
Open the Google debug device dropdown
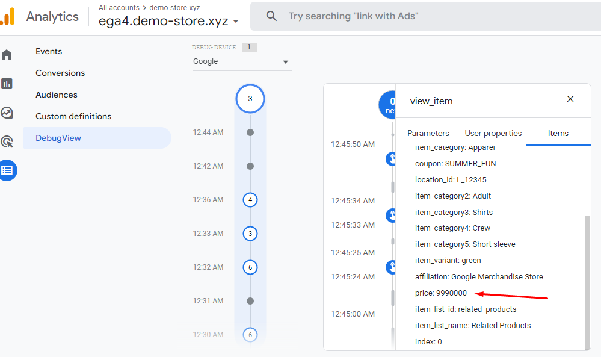click(x=242, y=61)
